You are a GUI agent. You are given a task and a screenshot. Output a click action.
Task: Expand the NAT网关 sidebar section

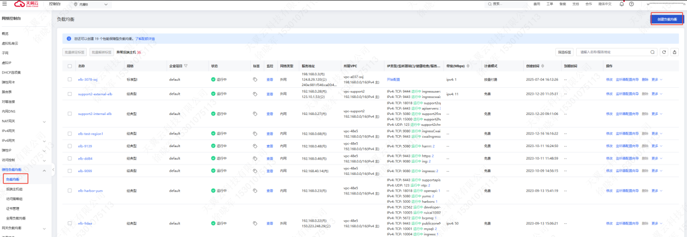click(44, 121)
